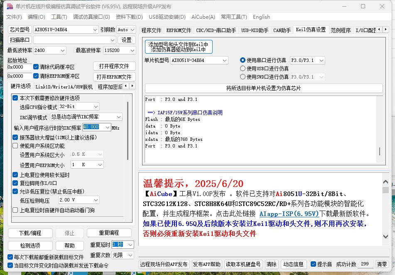Open the 编程(O) menu

[36, 17]
